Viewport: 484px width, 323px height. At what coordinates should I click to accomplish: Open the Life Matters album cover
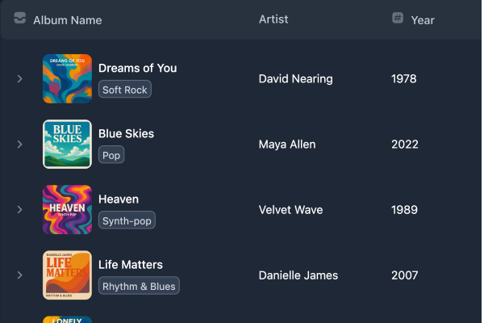67,275
